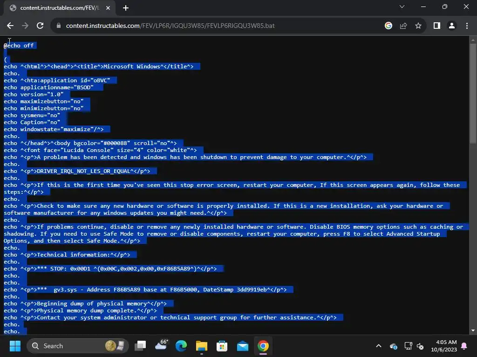
Task: Click the page's vertical scrollbar thumb
Action: 473,94
